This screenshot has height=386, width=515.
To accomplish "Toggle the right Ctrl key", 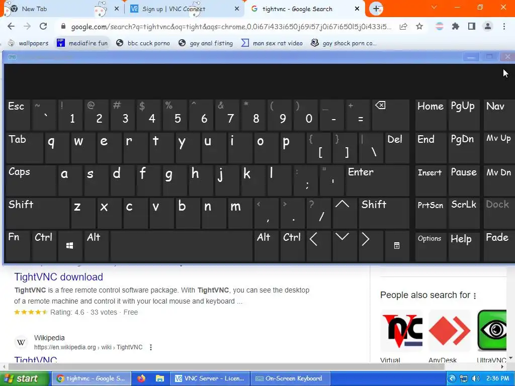I will tap(292, 246).
